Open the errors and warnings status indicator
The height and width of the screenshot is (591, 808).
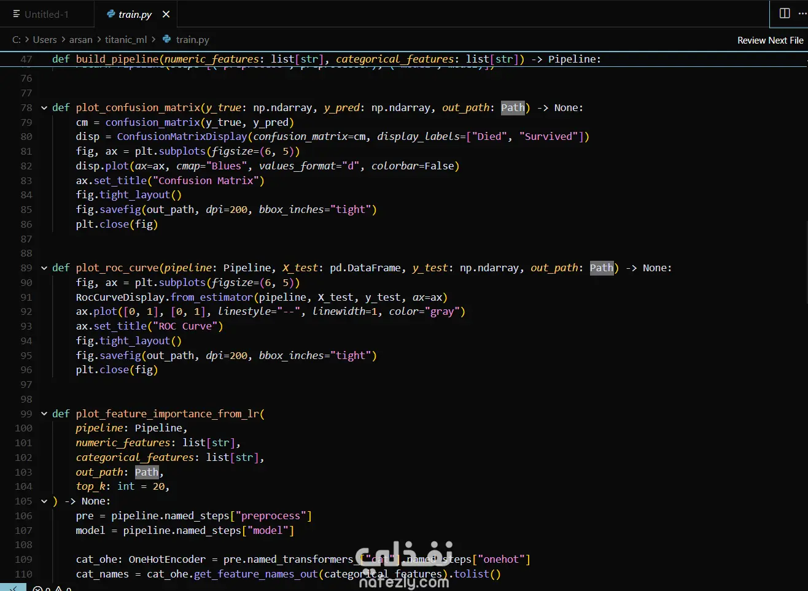point(52,588)
